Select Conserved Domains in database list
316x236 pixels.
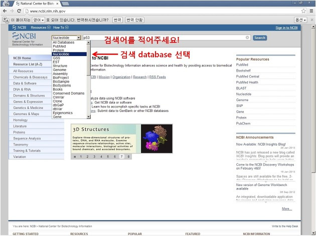coord(69,93)
